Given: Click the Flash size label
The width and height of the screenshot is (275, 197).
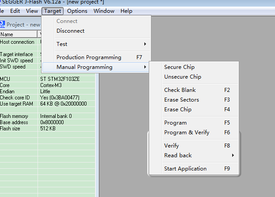Looking at the screenshot, I should [10, 129].
